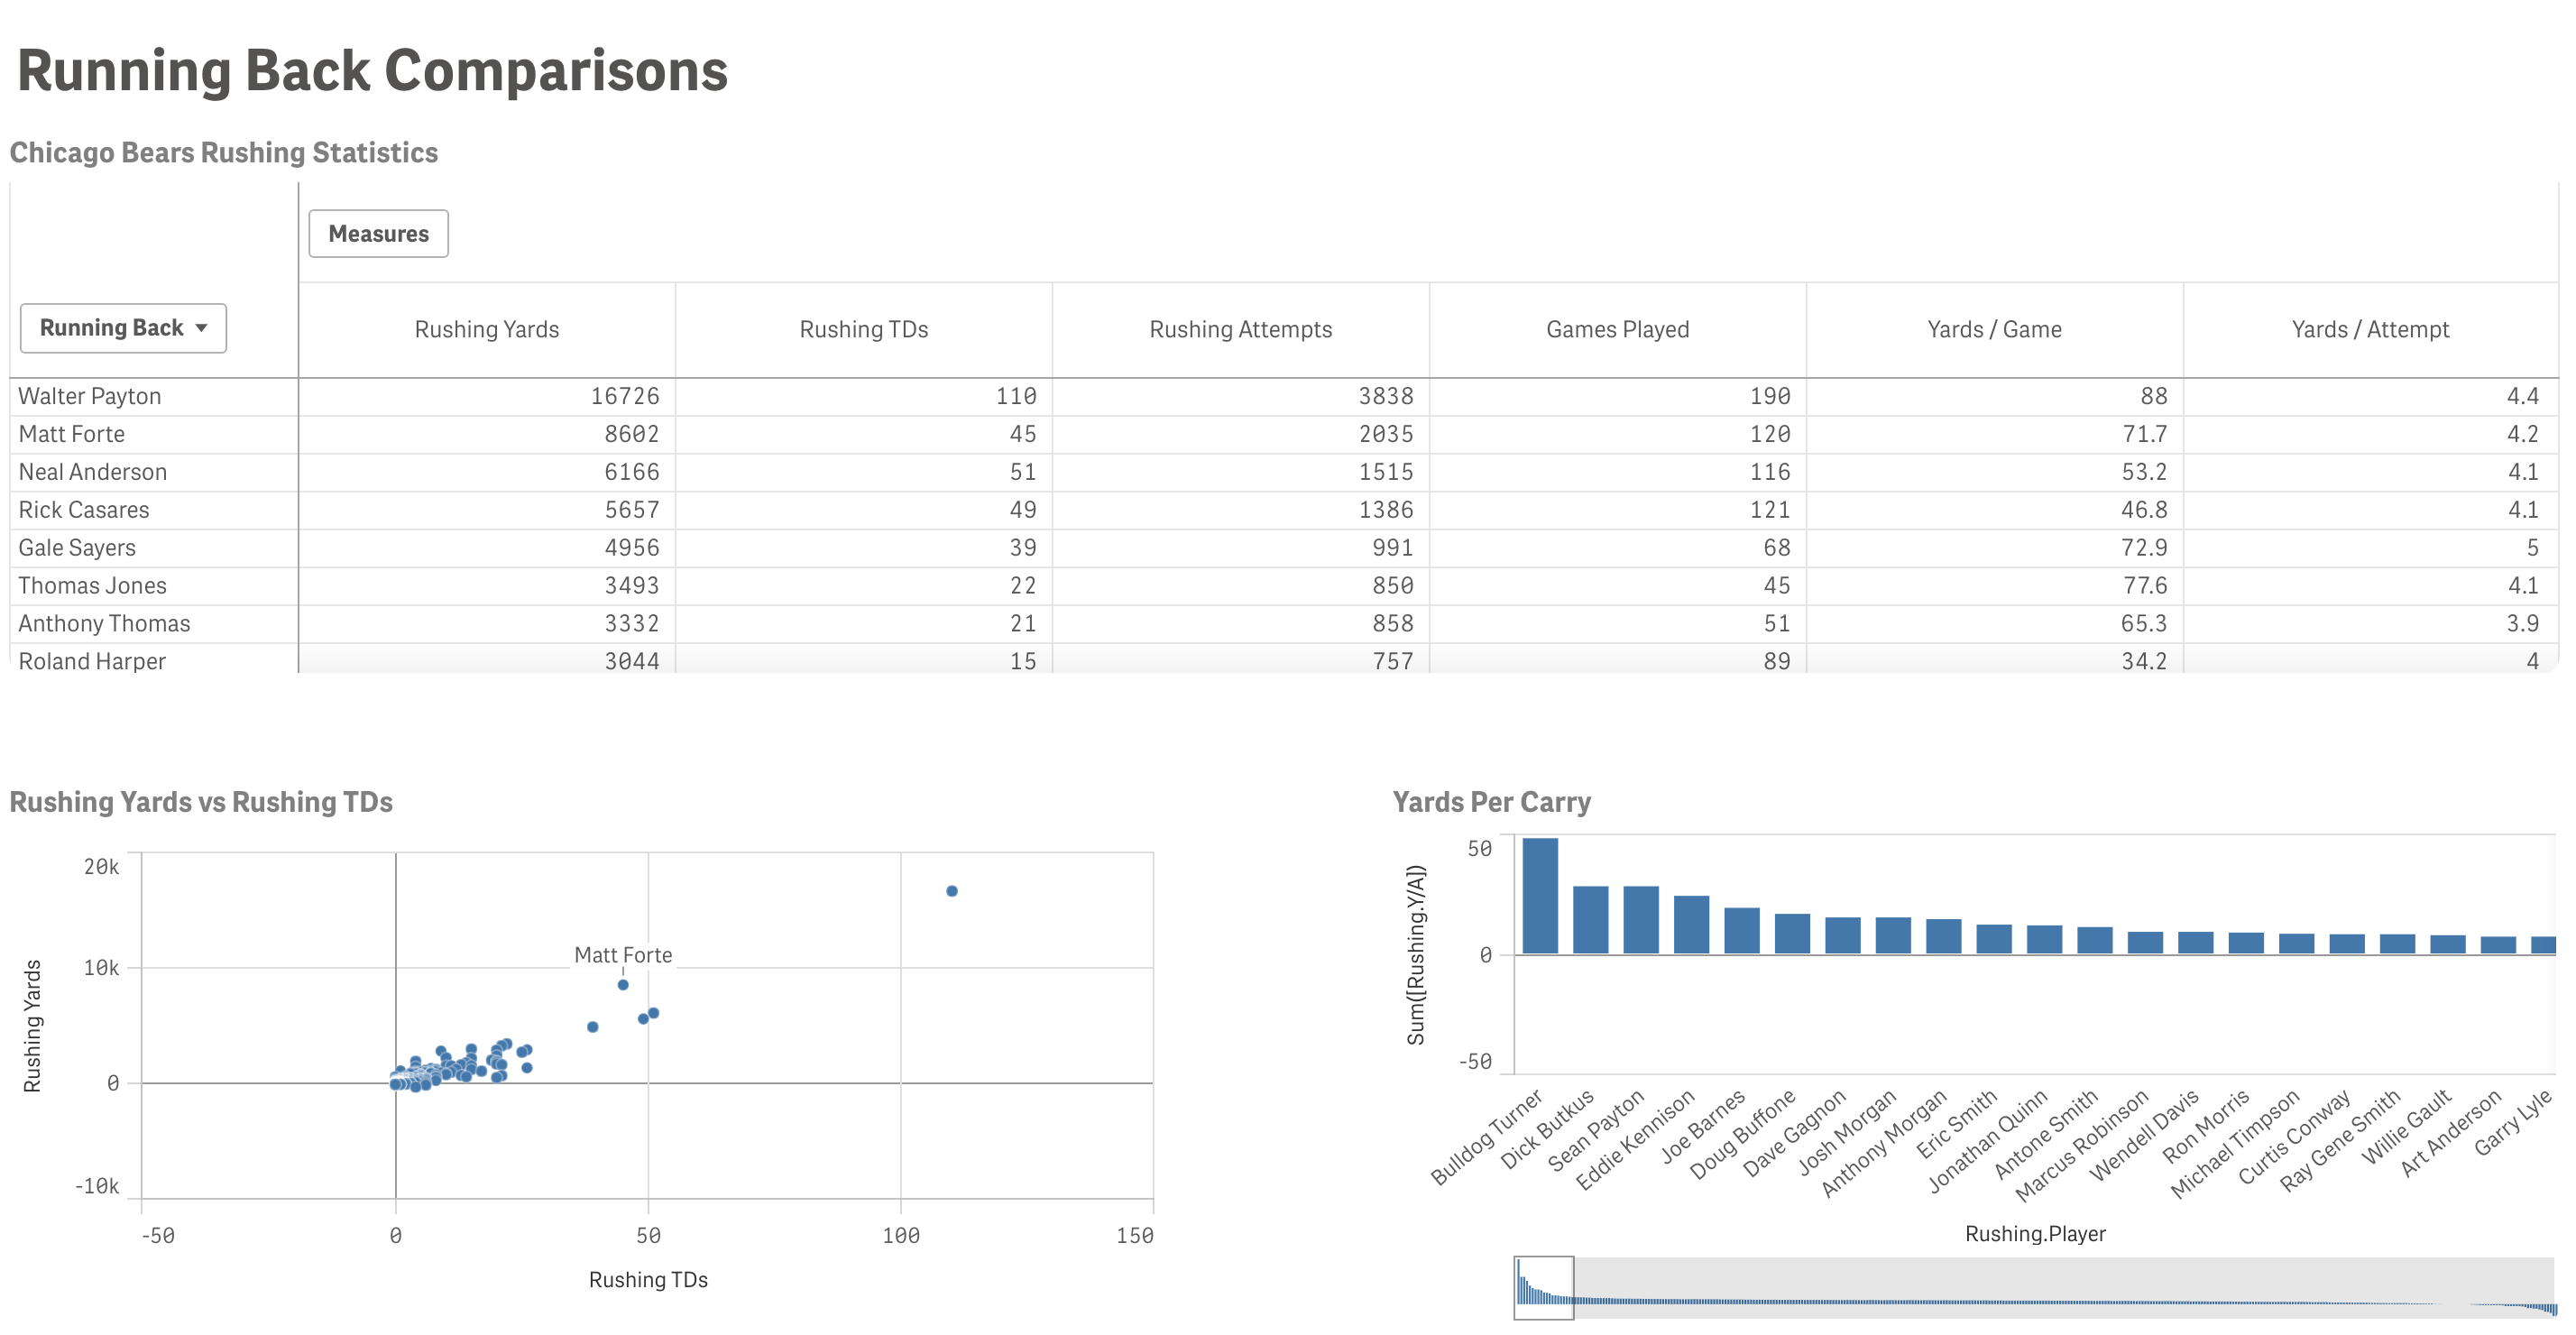Click the Rushing Yards vs Rushing TDs title
This screenshot has width=2576, height=1335.
[201, 802]
